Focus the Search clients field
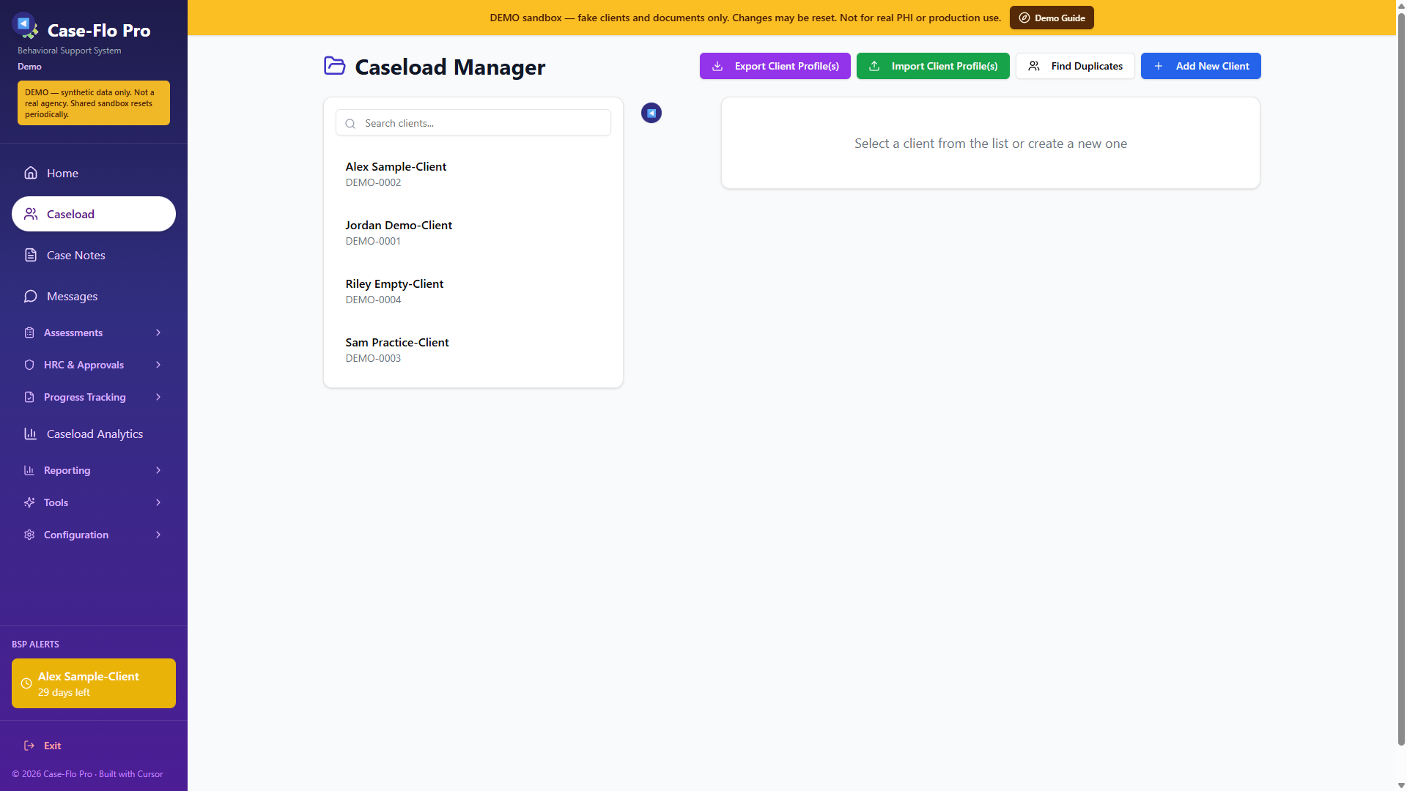 [473, 123]
